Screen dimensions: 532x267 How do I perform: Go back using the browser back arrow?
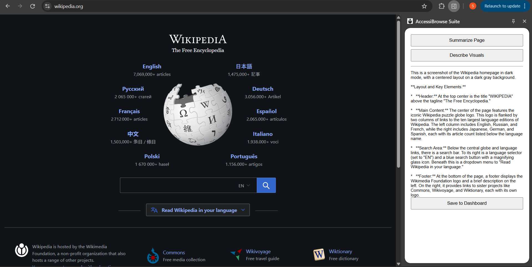click(8, 6)
